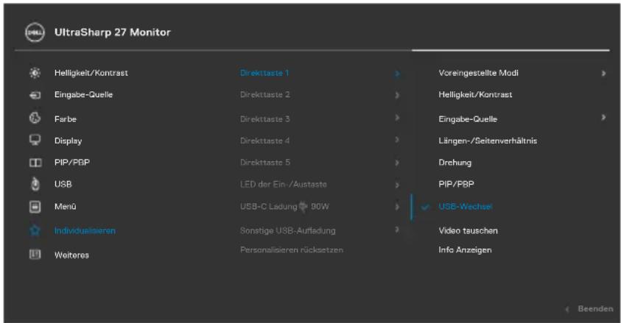Open the USB main menu
This screenshot has width=621, height=323.
click(x=63, y=184)
